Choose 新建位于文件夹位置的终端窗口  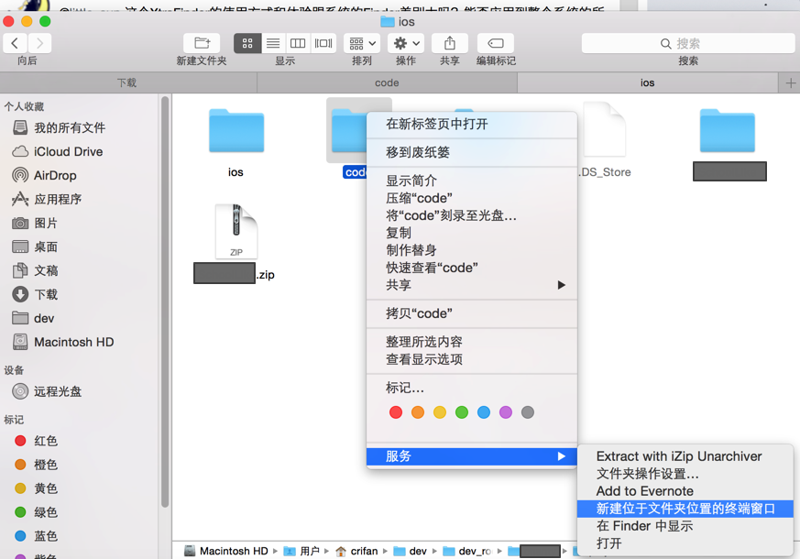(x=685, y=509)
